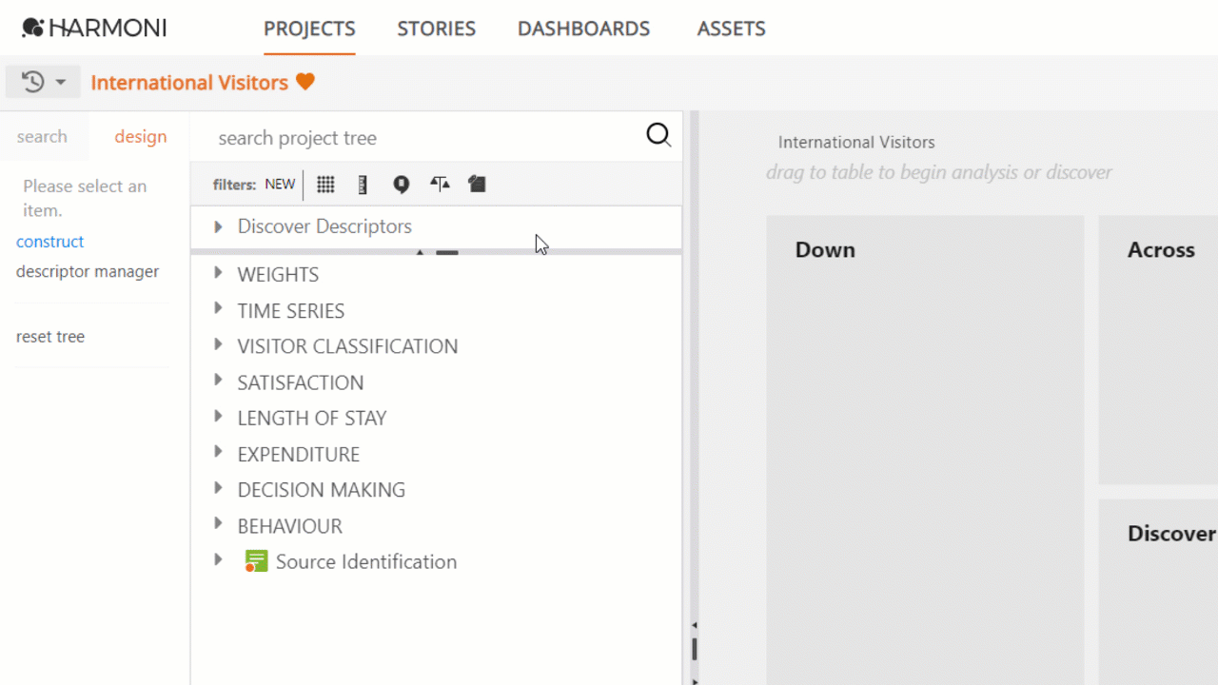The width and height of the screenshot is (1218, 685).
Task: Click the International Visitors table title
Action: [x=856, y=143]
